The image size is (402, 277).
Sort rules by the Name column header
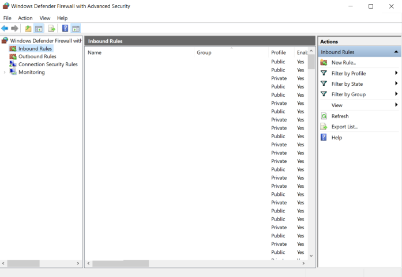(139, 52)
